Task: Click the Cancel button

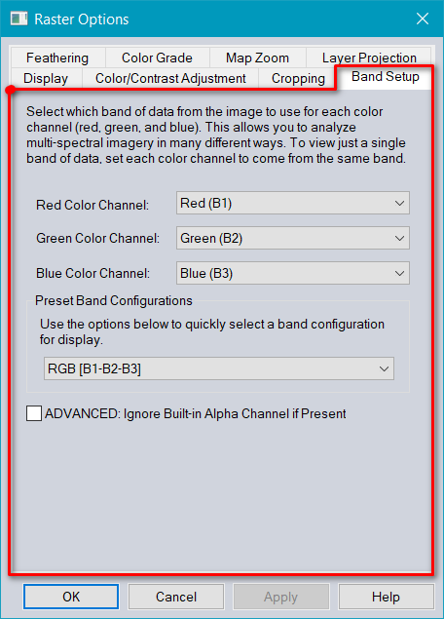Action: [x=176, y=597]
